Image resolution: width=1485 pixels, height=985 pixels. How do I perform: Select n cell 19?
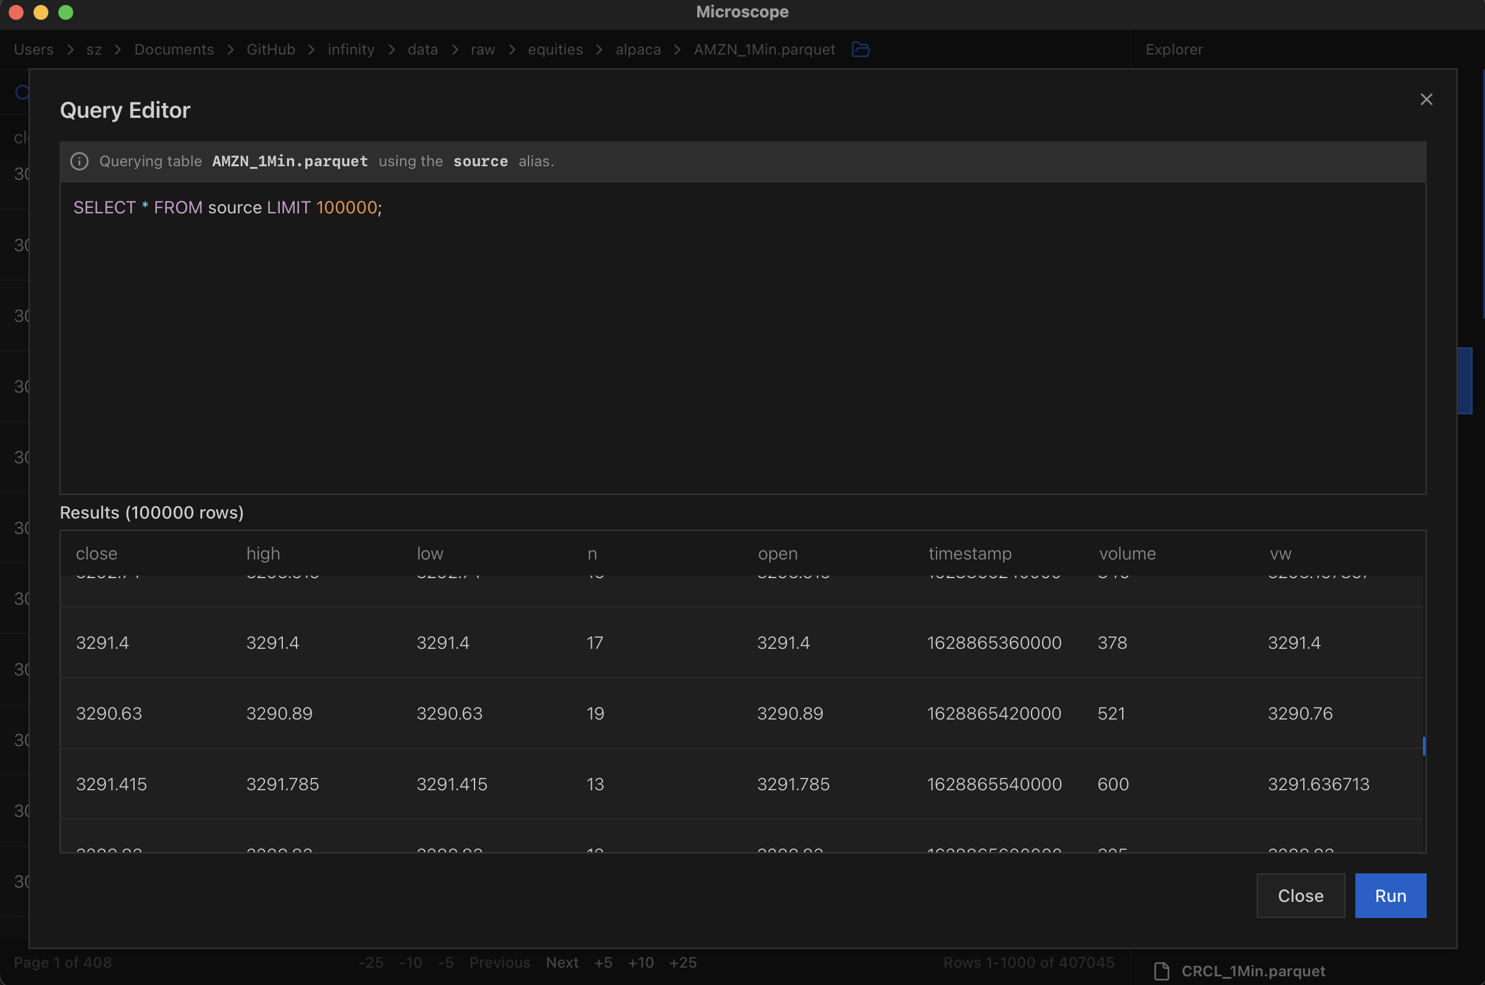(x=595, y=713)
